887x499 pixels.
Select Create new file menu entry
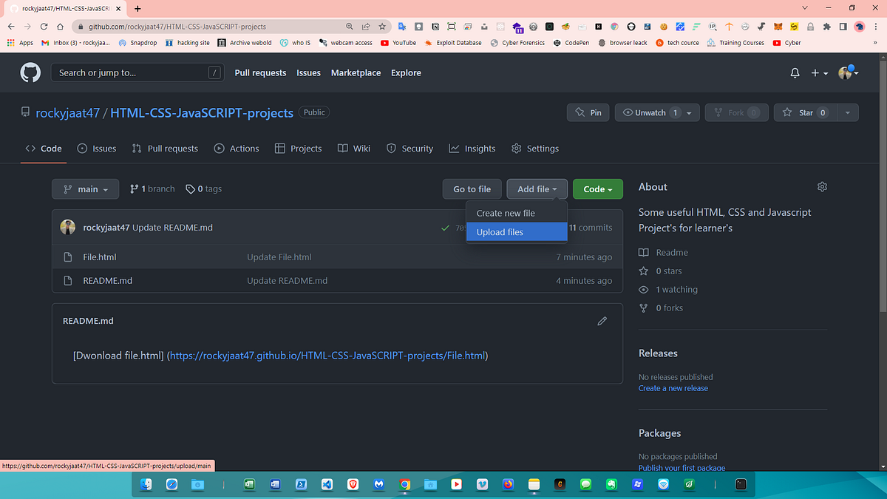506,213
